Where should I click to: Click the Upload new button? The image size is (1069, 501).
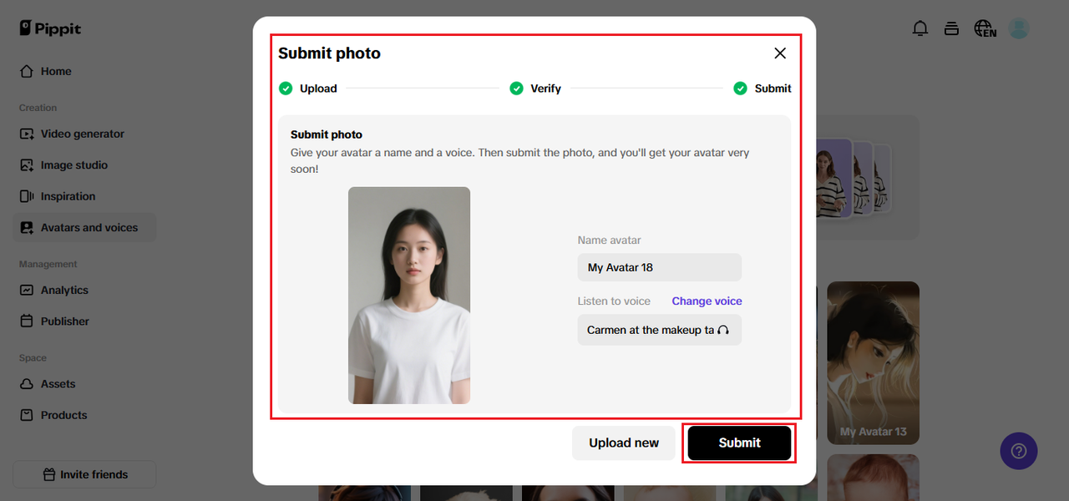623,443
